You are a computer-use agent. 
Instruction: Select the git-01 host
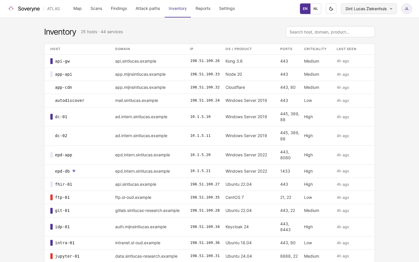coord(62,210)
